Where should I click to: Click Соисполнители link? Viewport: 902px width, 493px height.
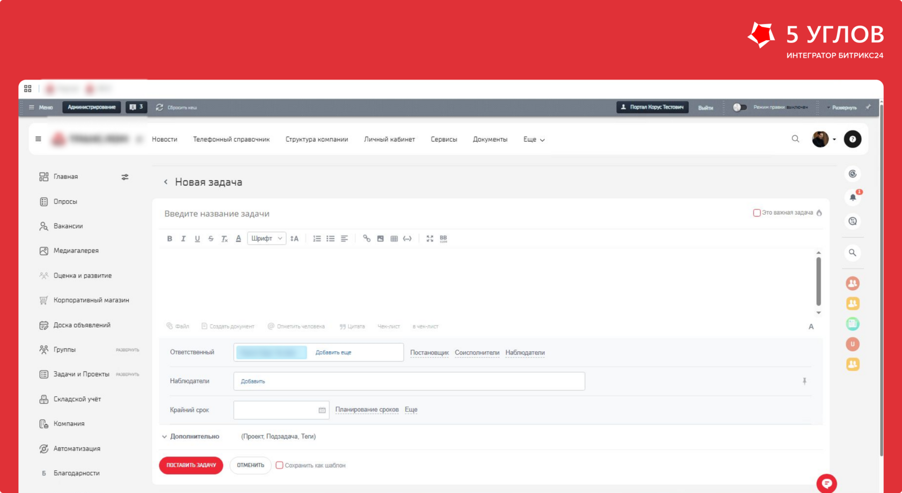(x=477, y=353)
